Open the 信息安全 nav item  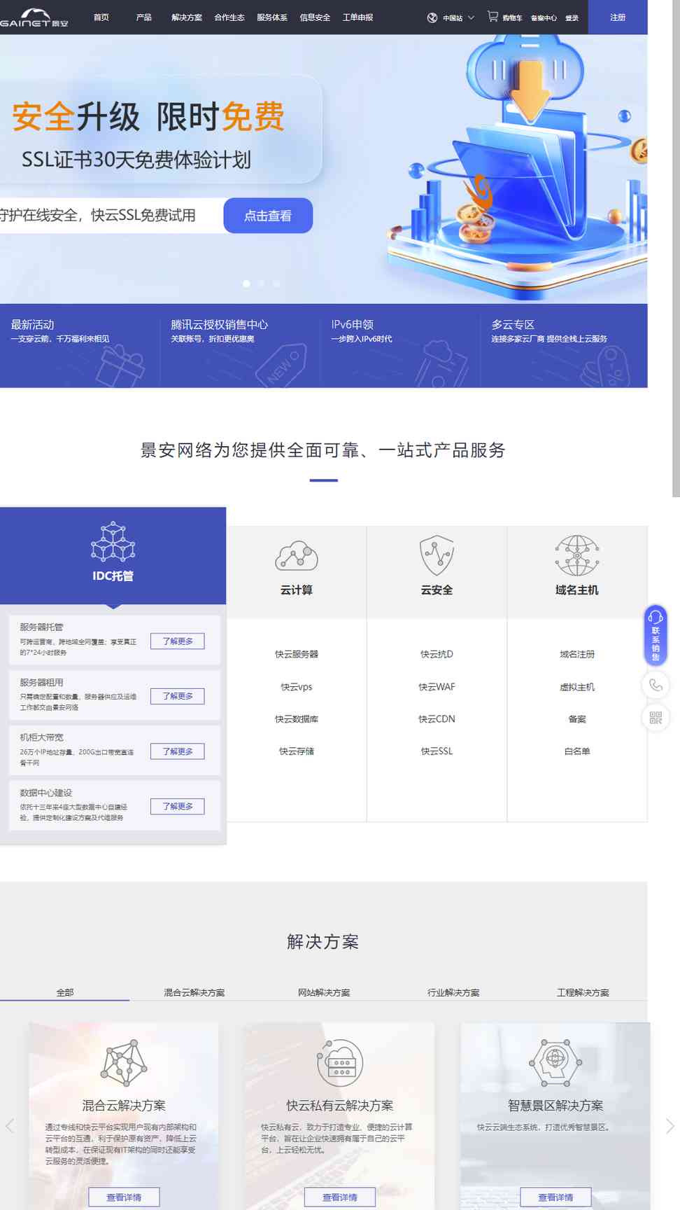pyautogui.click(x=315, y=18)
